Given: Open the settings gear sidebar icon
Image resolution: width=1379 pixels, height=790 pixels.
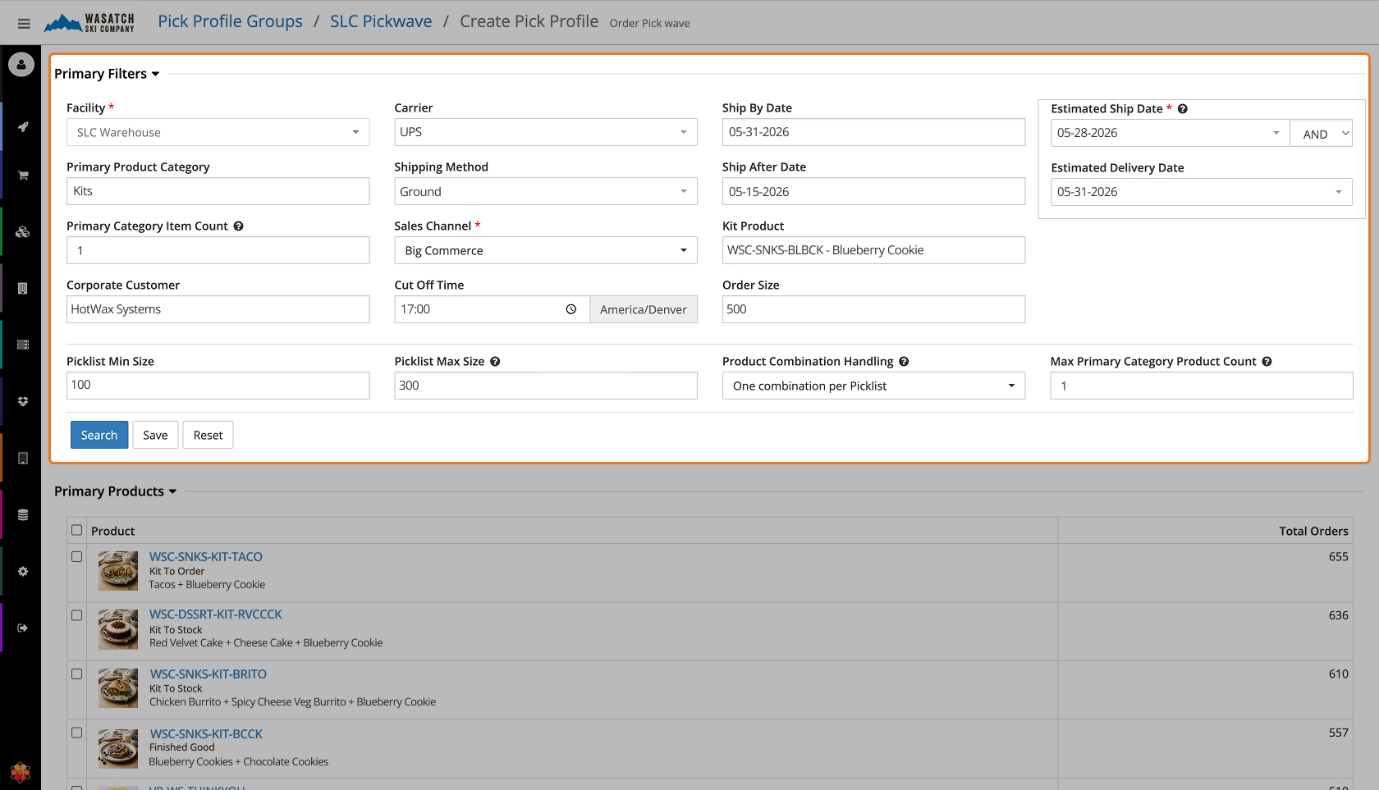Looking at the screenshot, I should 23,571.
